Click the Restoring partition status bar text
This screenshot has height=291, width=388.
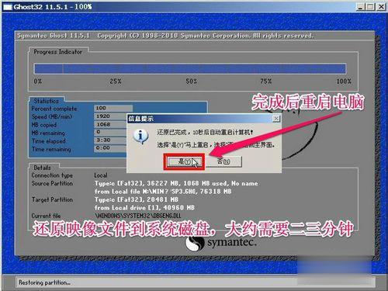(44, 282)
